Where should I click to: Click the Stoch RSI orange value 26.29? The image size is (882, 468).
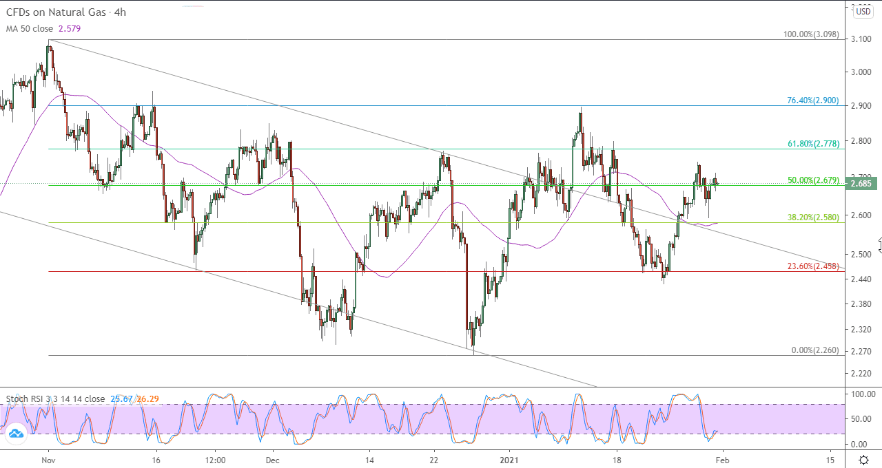(148, 398)
